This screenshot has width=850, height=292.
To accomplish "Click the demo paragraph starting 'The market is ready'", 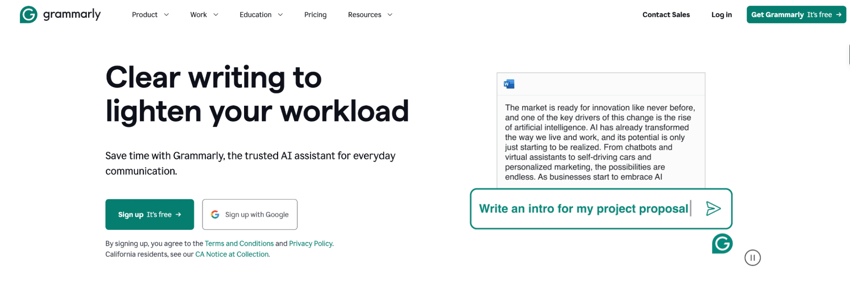I will pos(600,142).
